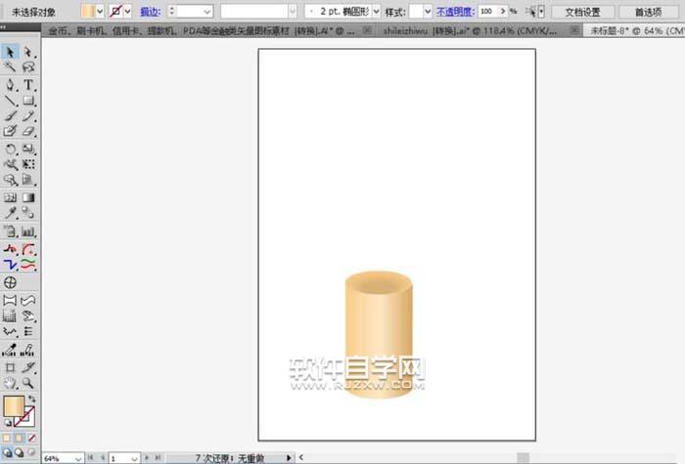This screenshot has width=685, height=464.
Task: Click the 文档设置 button
Action: (x=582, y=11)
